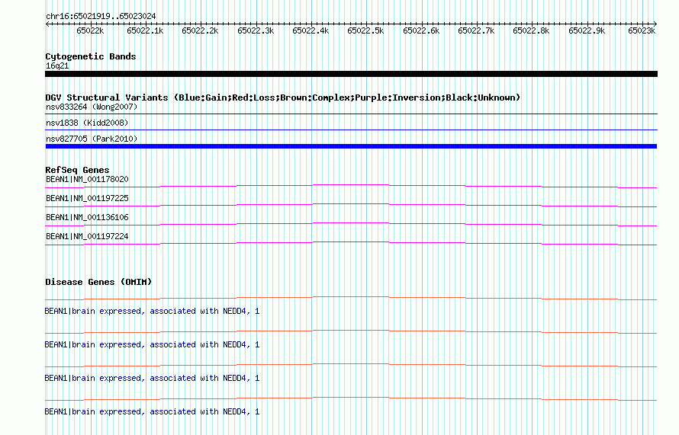
Task: Select transcript BEAN1|NM_001197224
Action: [x=87, y=236]
